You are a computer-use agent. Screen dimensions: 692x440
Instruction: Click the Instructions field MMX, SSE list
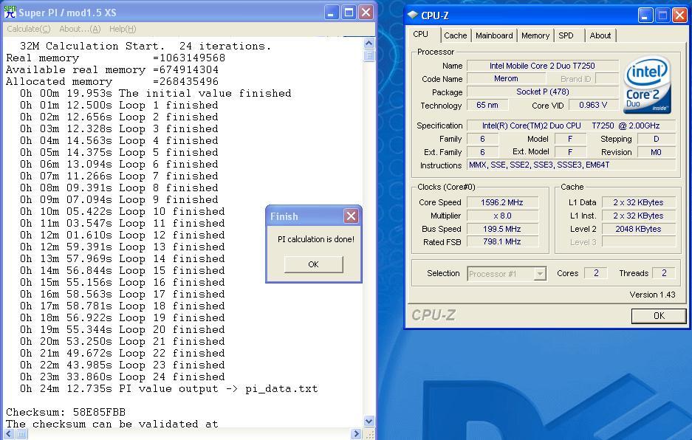click(x=571, y=165)
